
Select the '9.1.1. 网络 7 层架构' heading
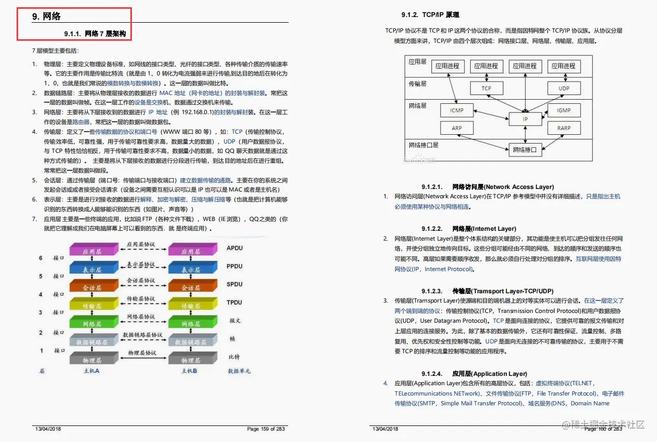94,35
